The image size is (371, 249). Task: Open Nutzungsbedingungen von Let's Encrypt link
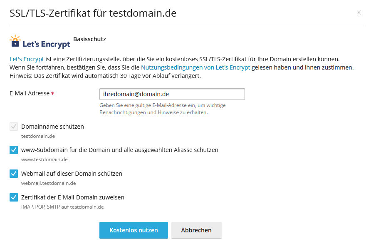click(x=195, y=67)
